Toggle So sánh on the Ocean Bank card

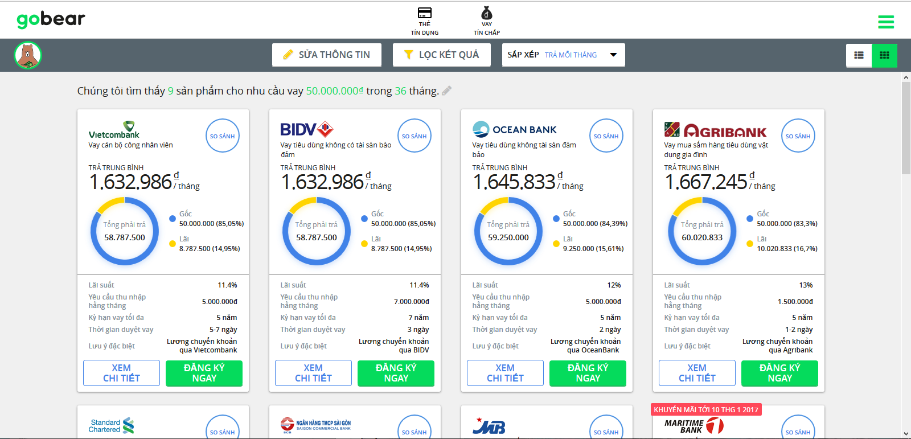606,136
